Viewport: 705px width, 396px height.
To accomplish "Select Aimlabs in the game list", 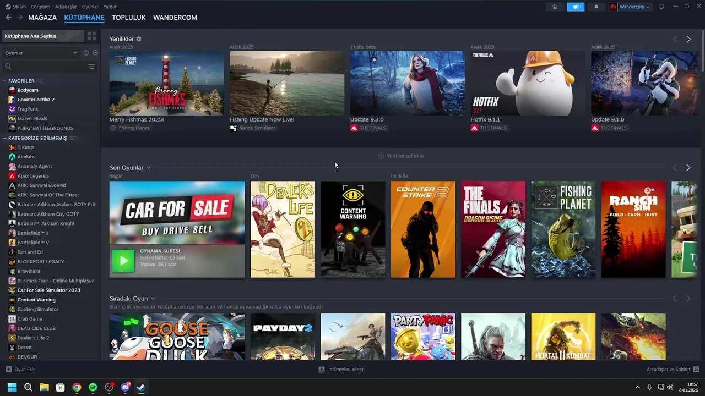I will pyautogui.click(x=26, y=157).
